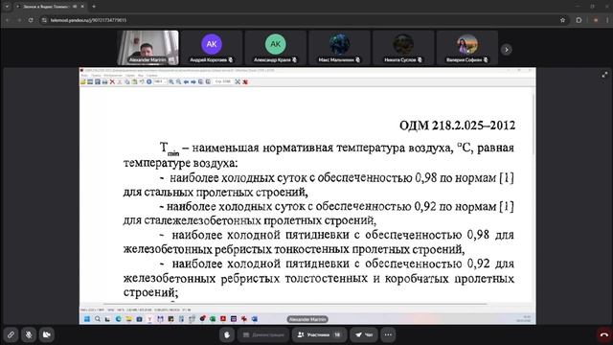Click the next page arrow in viewer toolbar
This screenshot has width=613, height=345.
(x=193, y=81)
